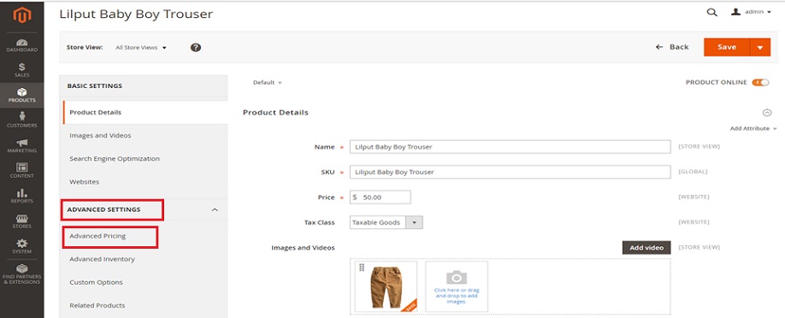Image resolution: width=785 pixels, height=318 pixels.
Task: Open the Store View dropdown
Action: pos(141,48)
